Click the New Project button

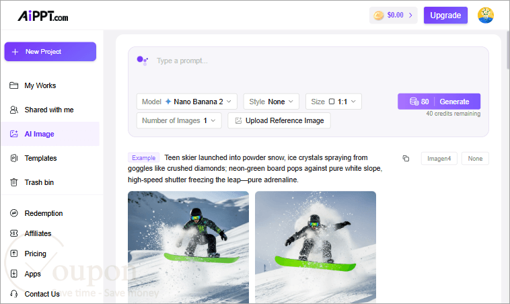[x=50, y=52]
